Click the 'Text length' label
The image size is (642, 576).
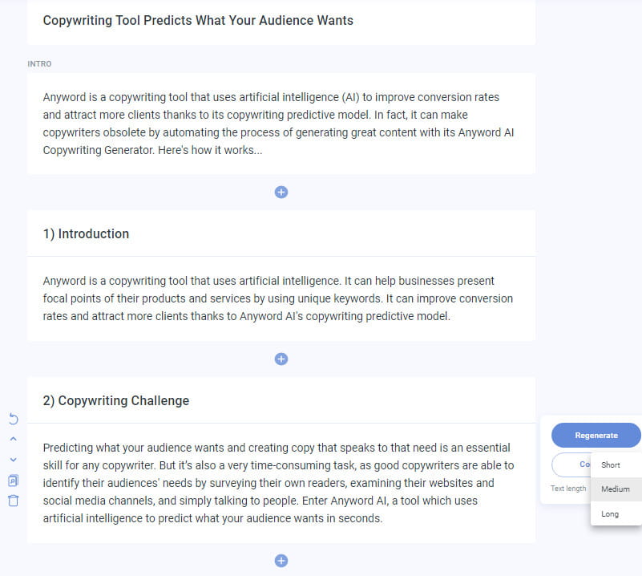(x=568, y=489)
